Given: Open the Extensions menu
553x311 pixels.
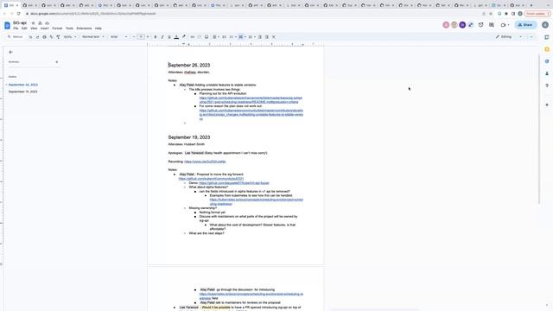Looking at the screenshot, I should pos(84,29).
